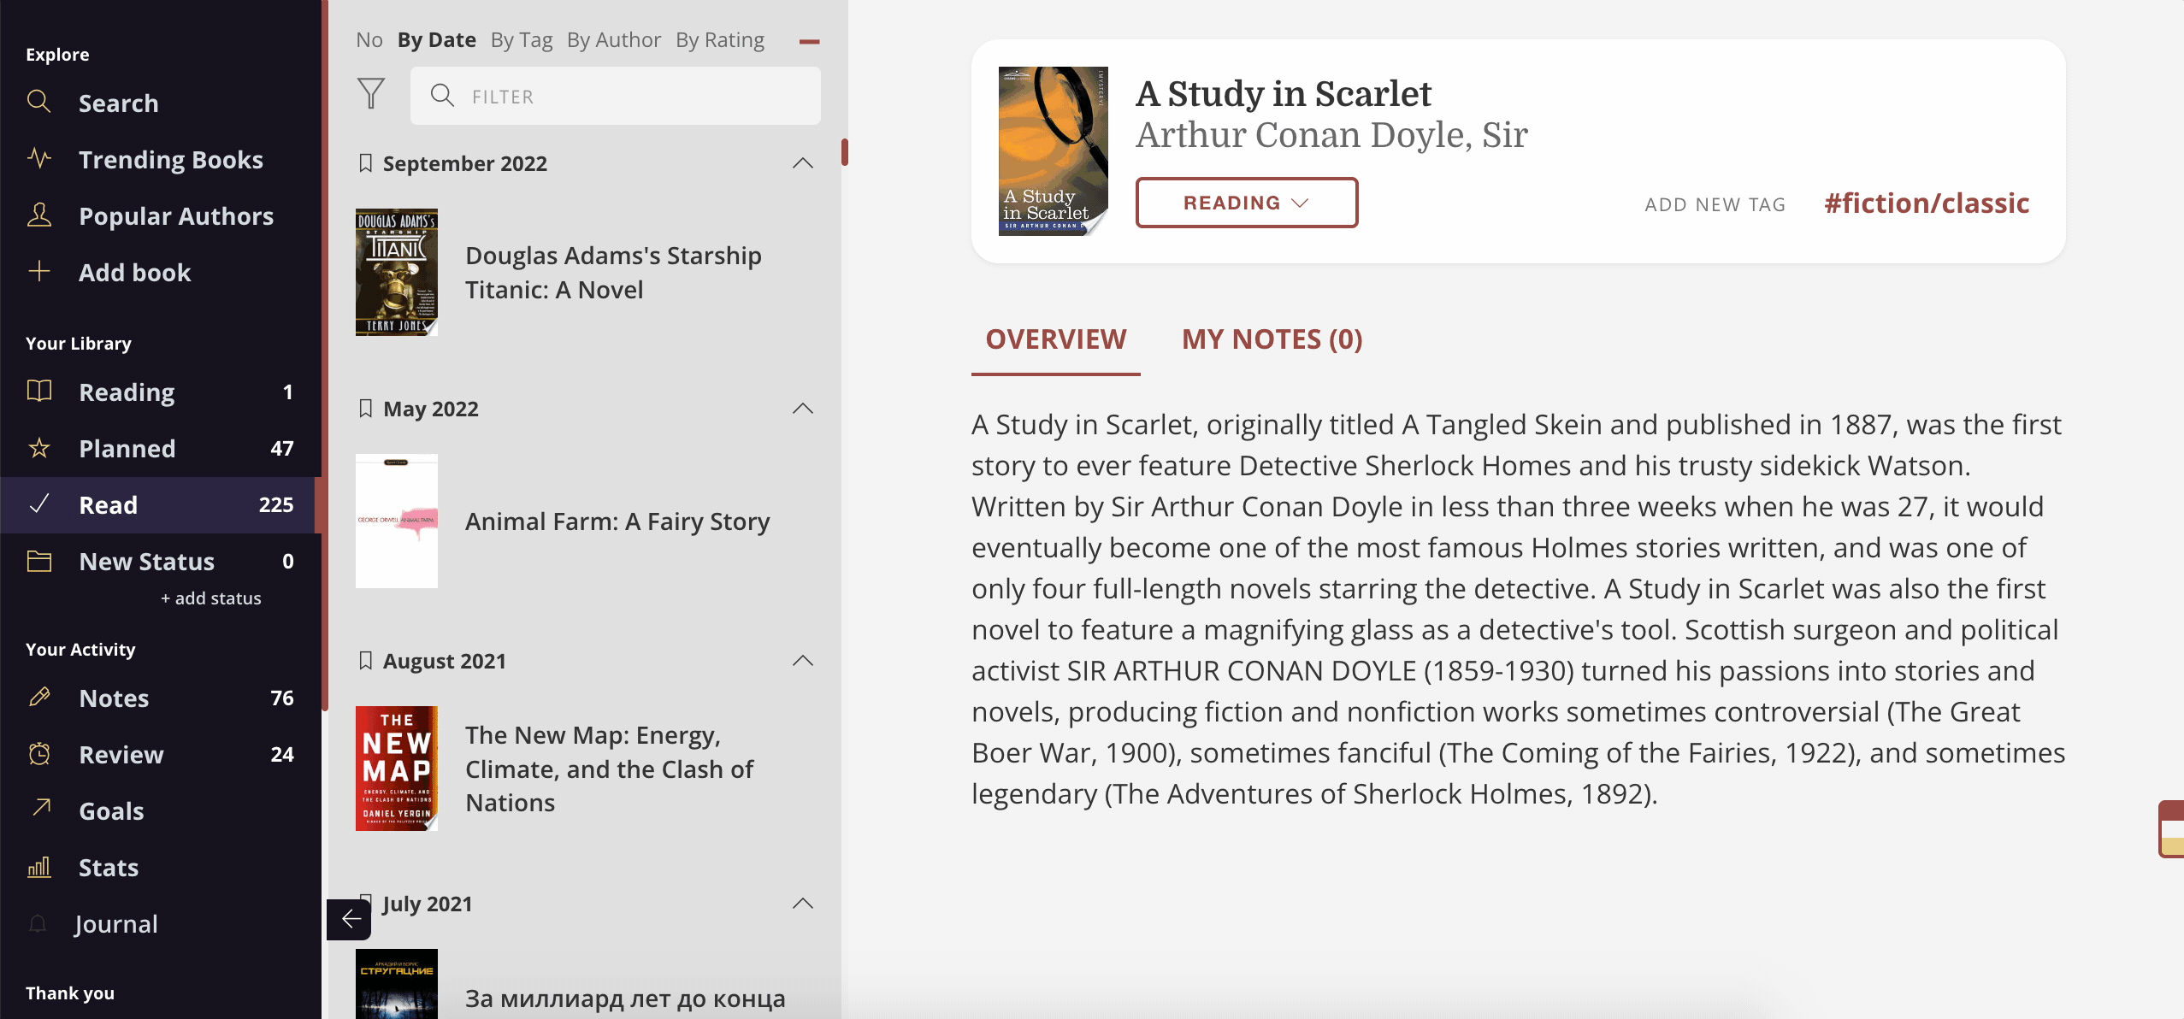Select the By Rating sort option
This screenshot has height=1019, width=2184.
pos(719,40)
